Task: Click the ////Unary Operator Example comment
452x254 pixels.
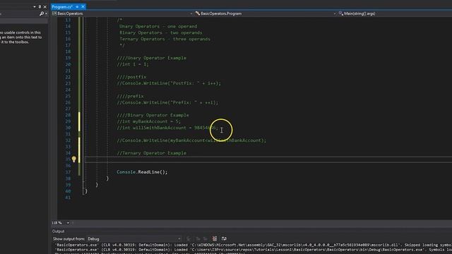Action: [152, 58]
